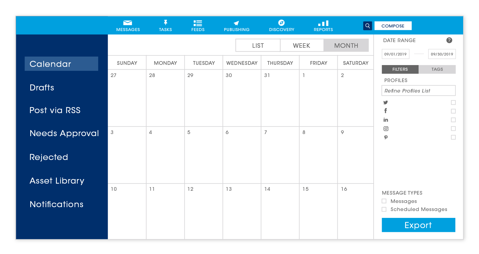Switch to the Week view tab
Screen dimensions: 479x254
pyautogui.click(x=301, y=46)
